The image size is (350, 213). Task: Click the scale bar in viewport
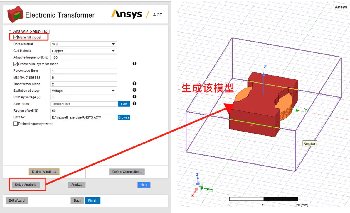pyautogui.click(x=264, y=199)
